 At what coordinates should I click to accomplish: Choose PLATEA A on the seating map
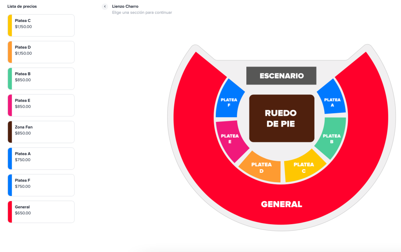[x=332, y=102]
